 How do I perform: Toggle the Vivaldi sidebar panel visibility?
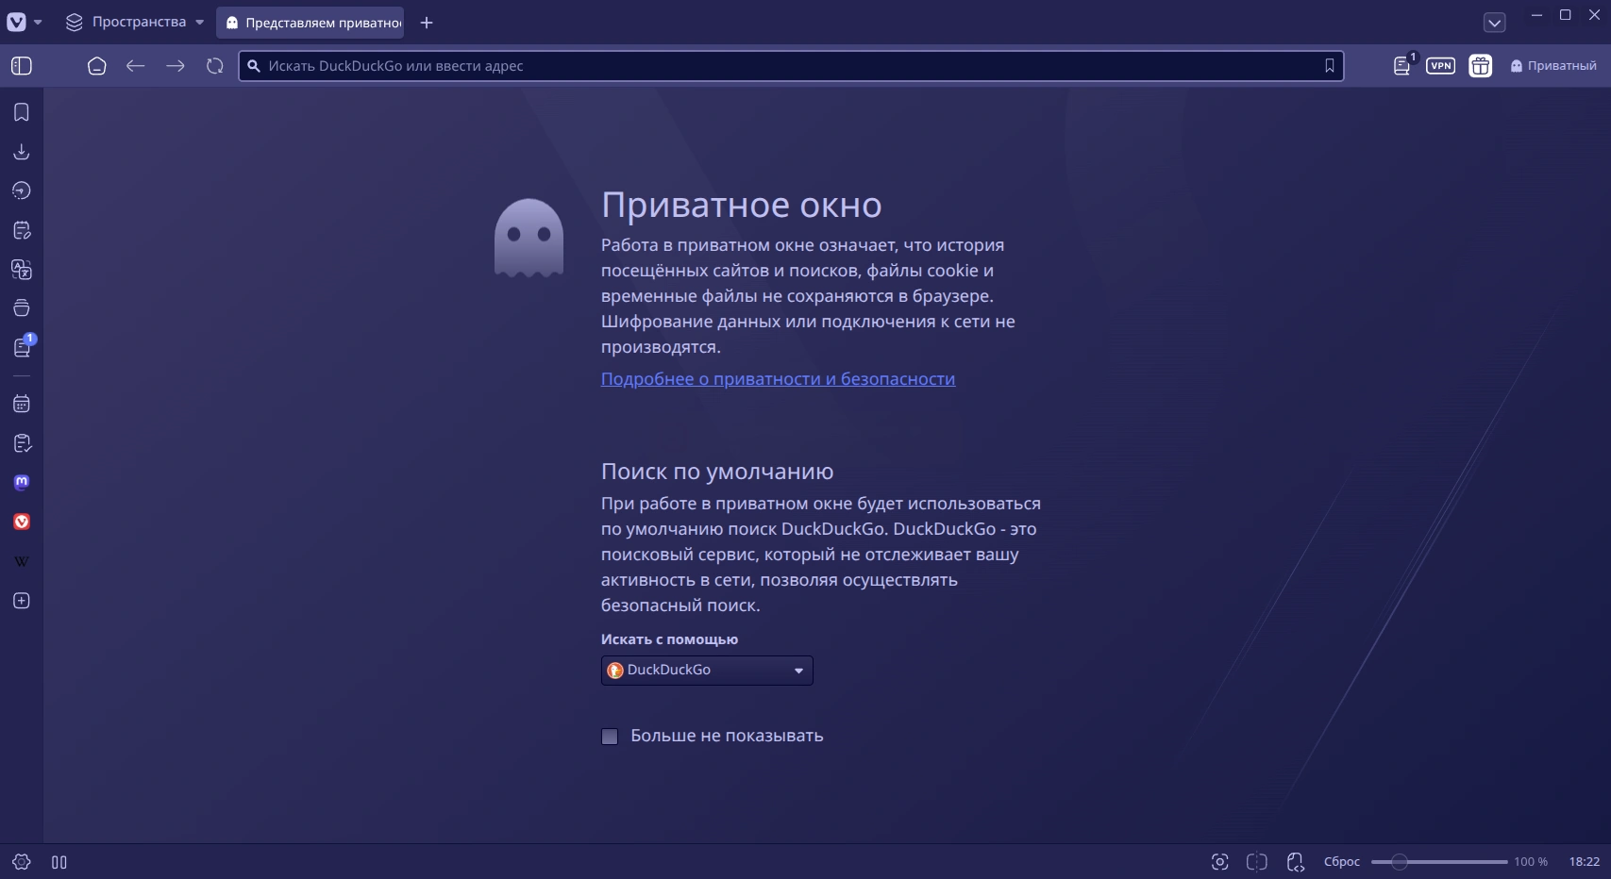(x=23, y=66)
